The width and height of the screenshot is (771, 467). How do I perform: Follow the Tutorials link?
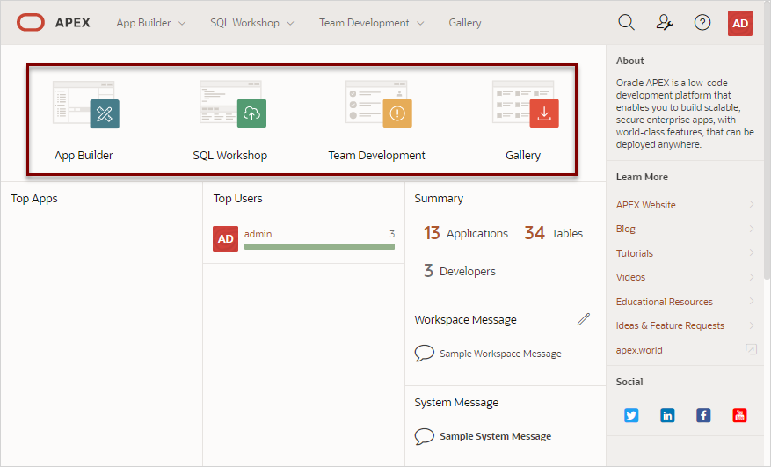(635, 253)
